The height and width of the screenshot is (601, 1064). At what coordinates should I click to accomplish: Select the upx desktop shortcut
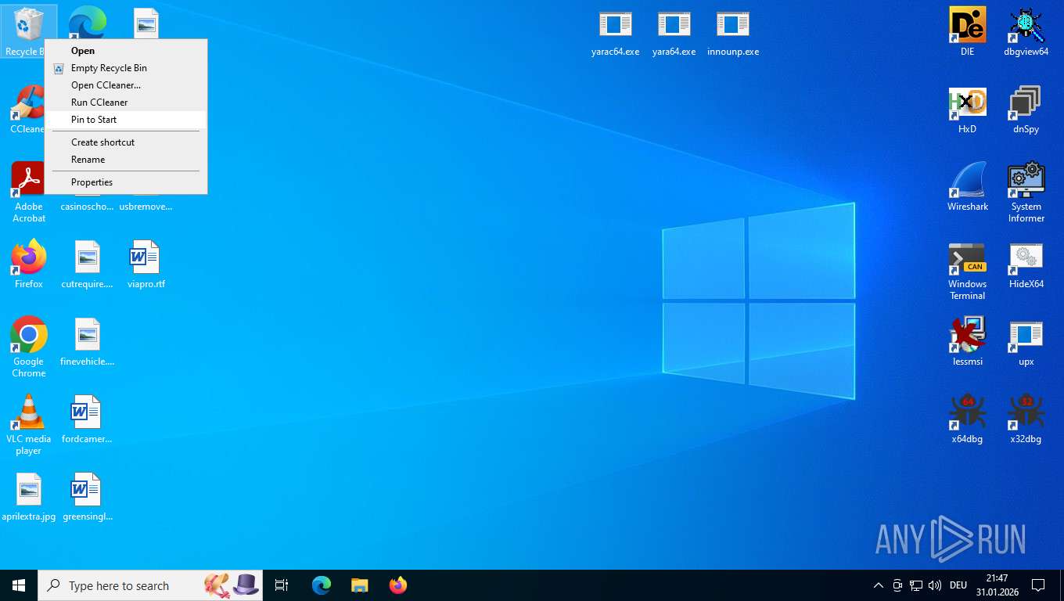(x=1026, y=342)
